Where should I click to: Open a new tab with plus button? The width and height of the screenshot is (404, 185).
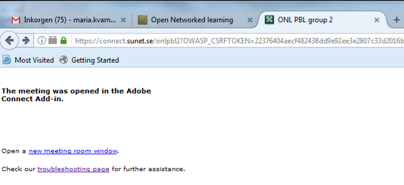tap(397, 20)
